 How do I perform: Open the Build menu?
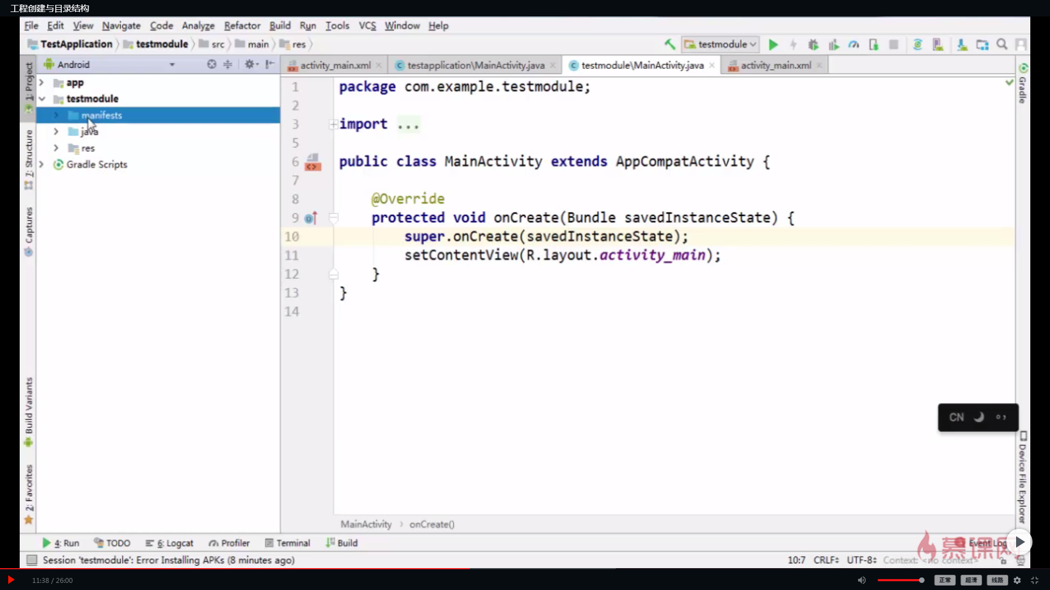[x=279, y=26]
